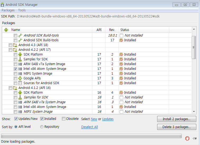Click Delete 3 packages button

(177, 127)
